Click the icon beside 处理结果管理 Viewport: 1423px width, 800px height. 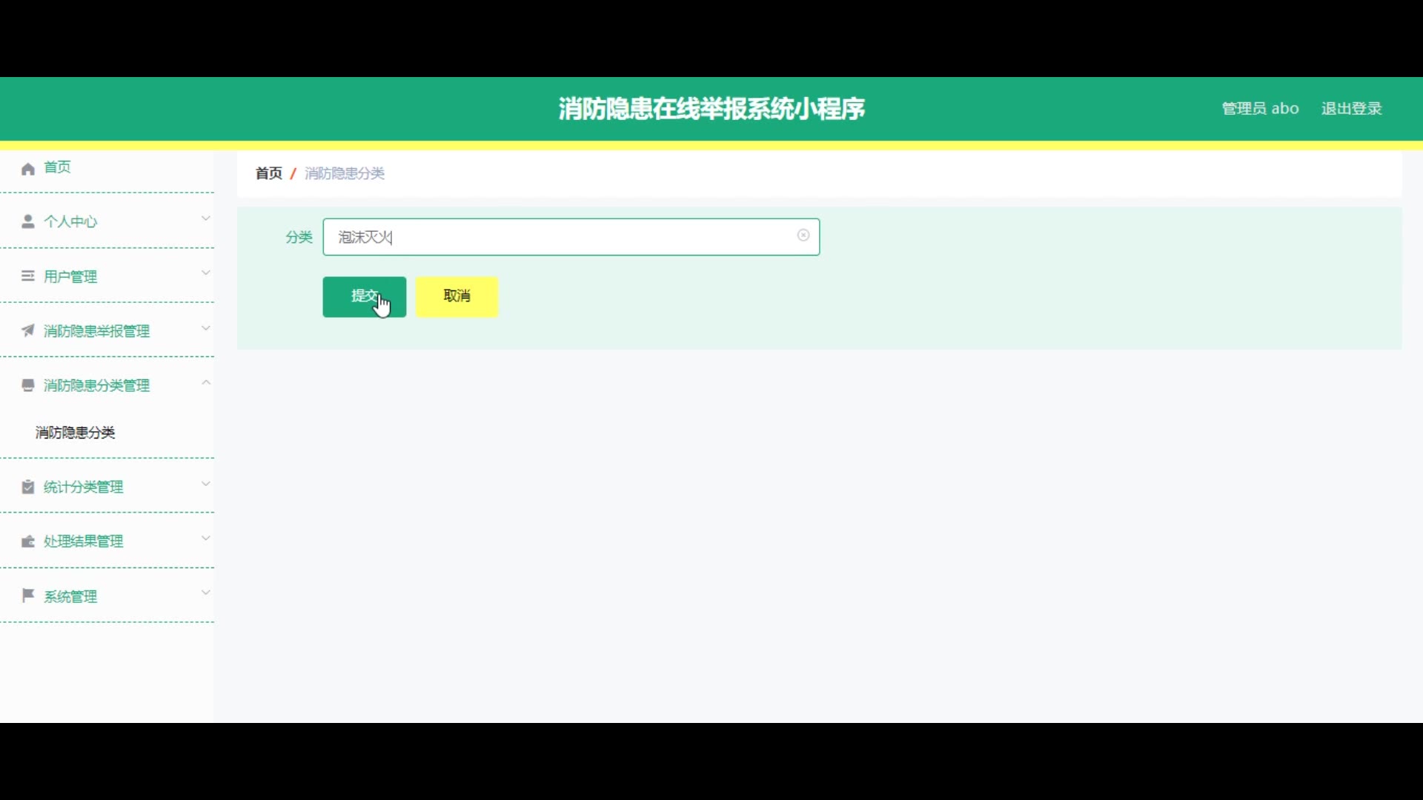coord(28,541)
